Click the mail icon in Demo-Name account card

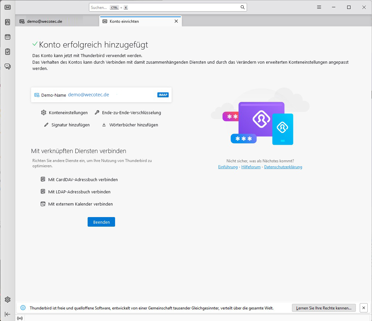pos(37,95)
